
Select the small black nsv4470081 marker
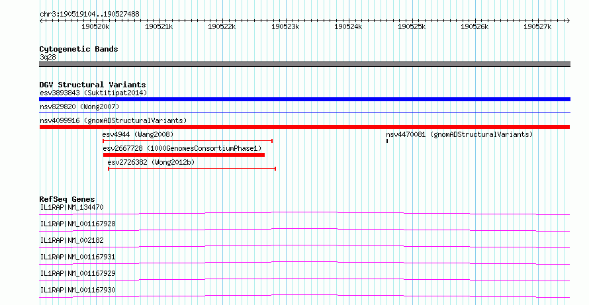click(387, 141)
